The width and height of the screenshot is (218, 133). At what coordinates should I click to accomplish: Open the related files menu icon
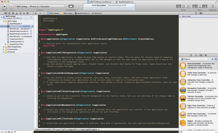point(36,13)
